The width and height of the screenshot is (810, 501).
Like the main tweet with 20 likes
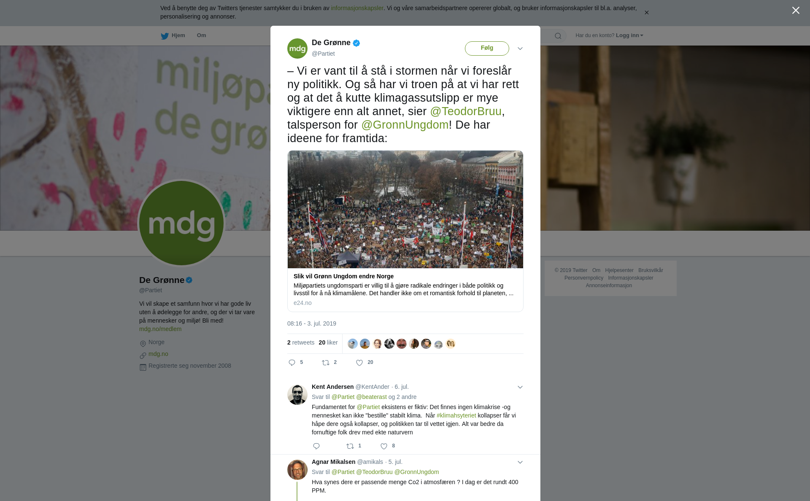coord(359,363)
